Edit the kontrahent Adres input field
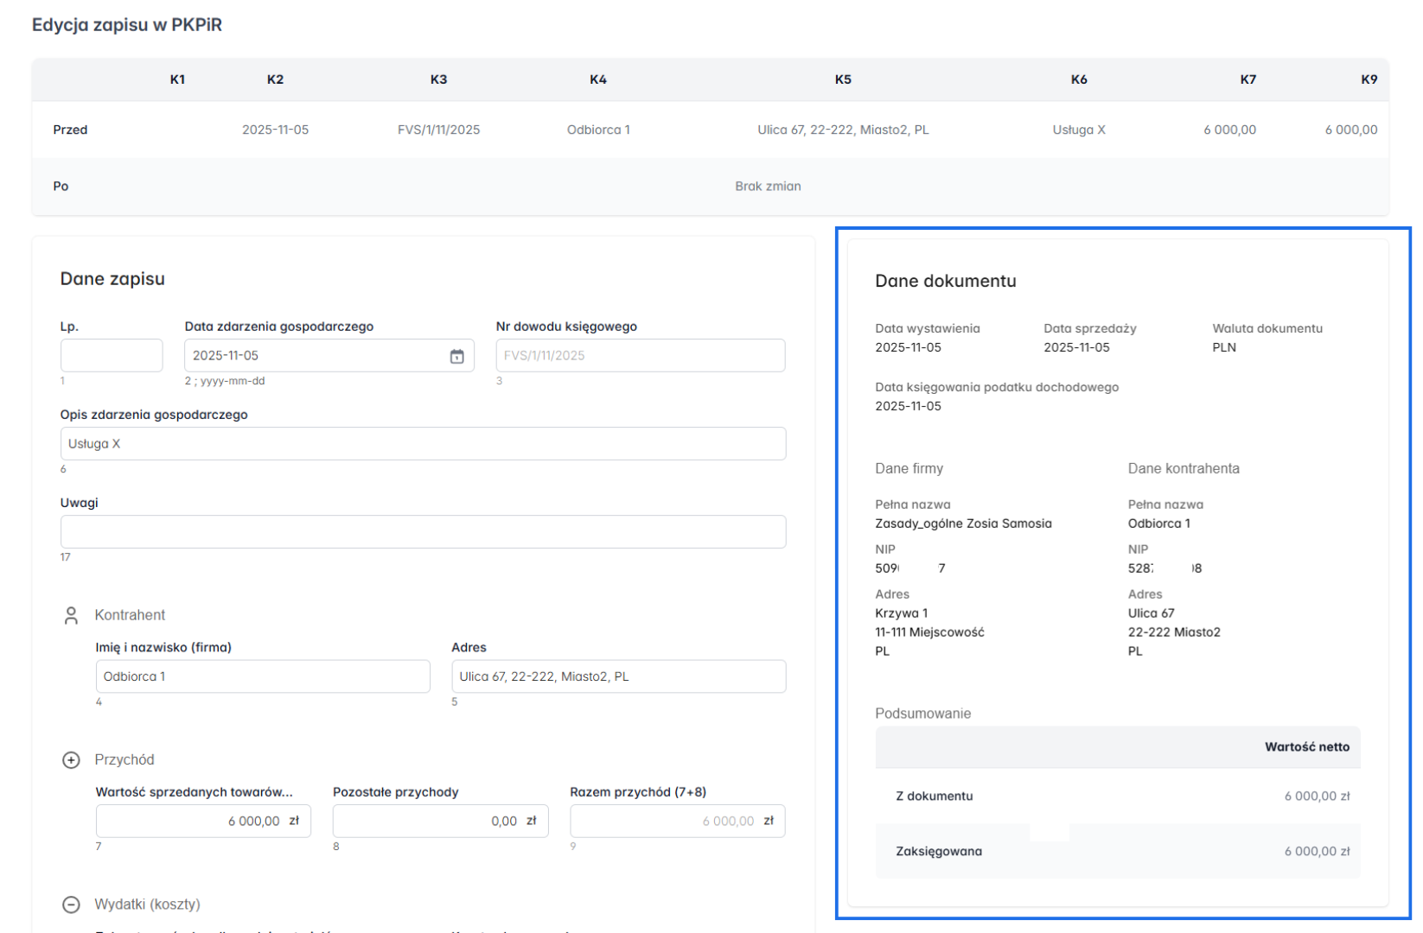The height and width of the screenshot is (933, 1423). pos(618,676)
